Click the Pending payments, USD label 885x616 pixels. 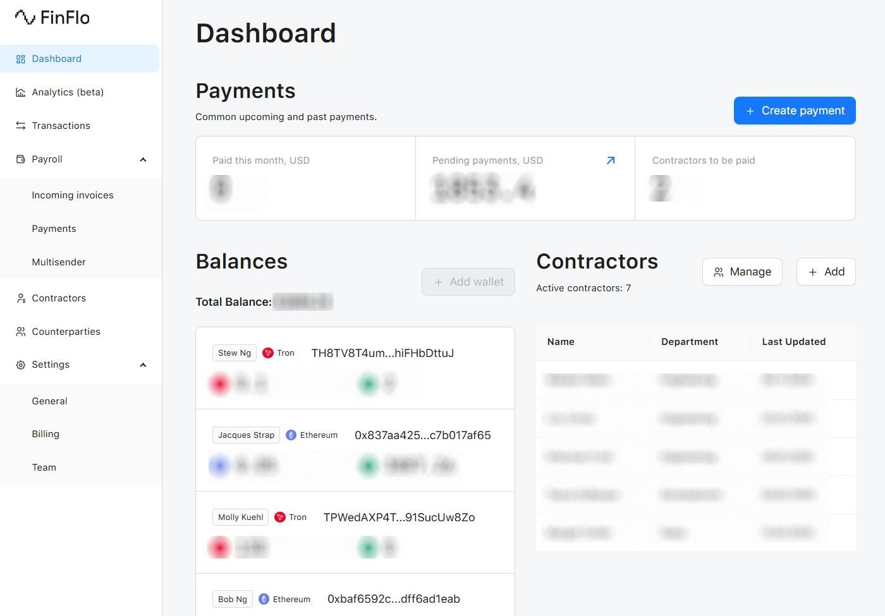point(487,160)
